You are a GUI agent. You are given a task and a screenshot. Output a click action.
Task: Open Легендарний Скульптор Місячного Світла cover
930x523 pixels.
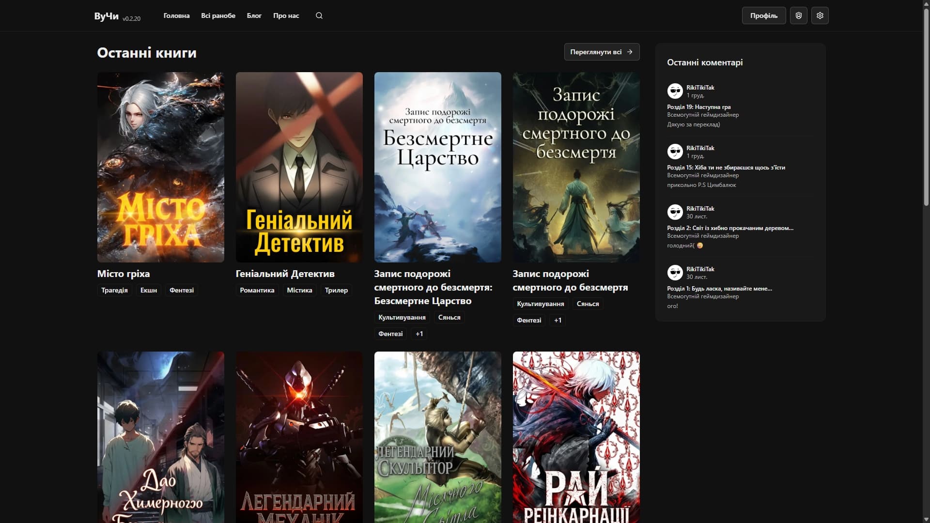(438, 437)
